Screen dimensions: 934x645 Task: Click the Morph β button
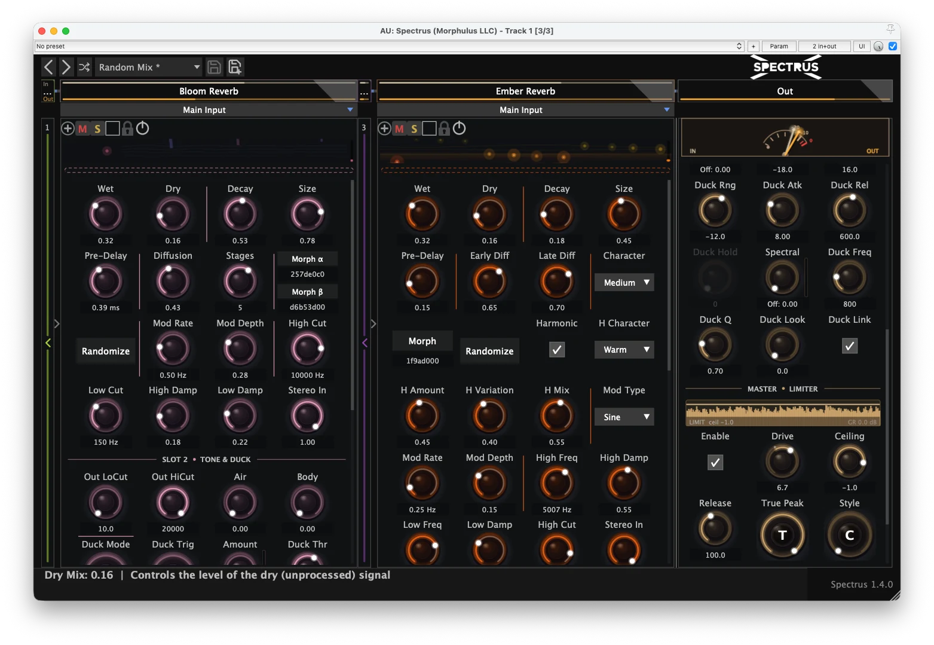coord(307,292)
